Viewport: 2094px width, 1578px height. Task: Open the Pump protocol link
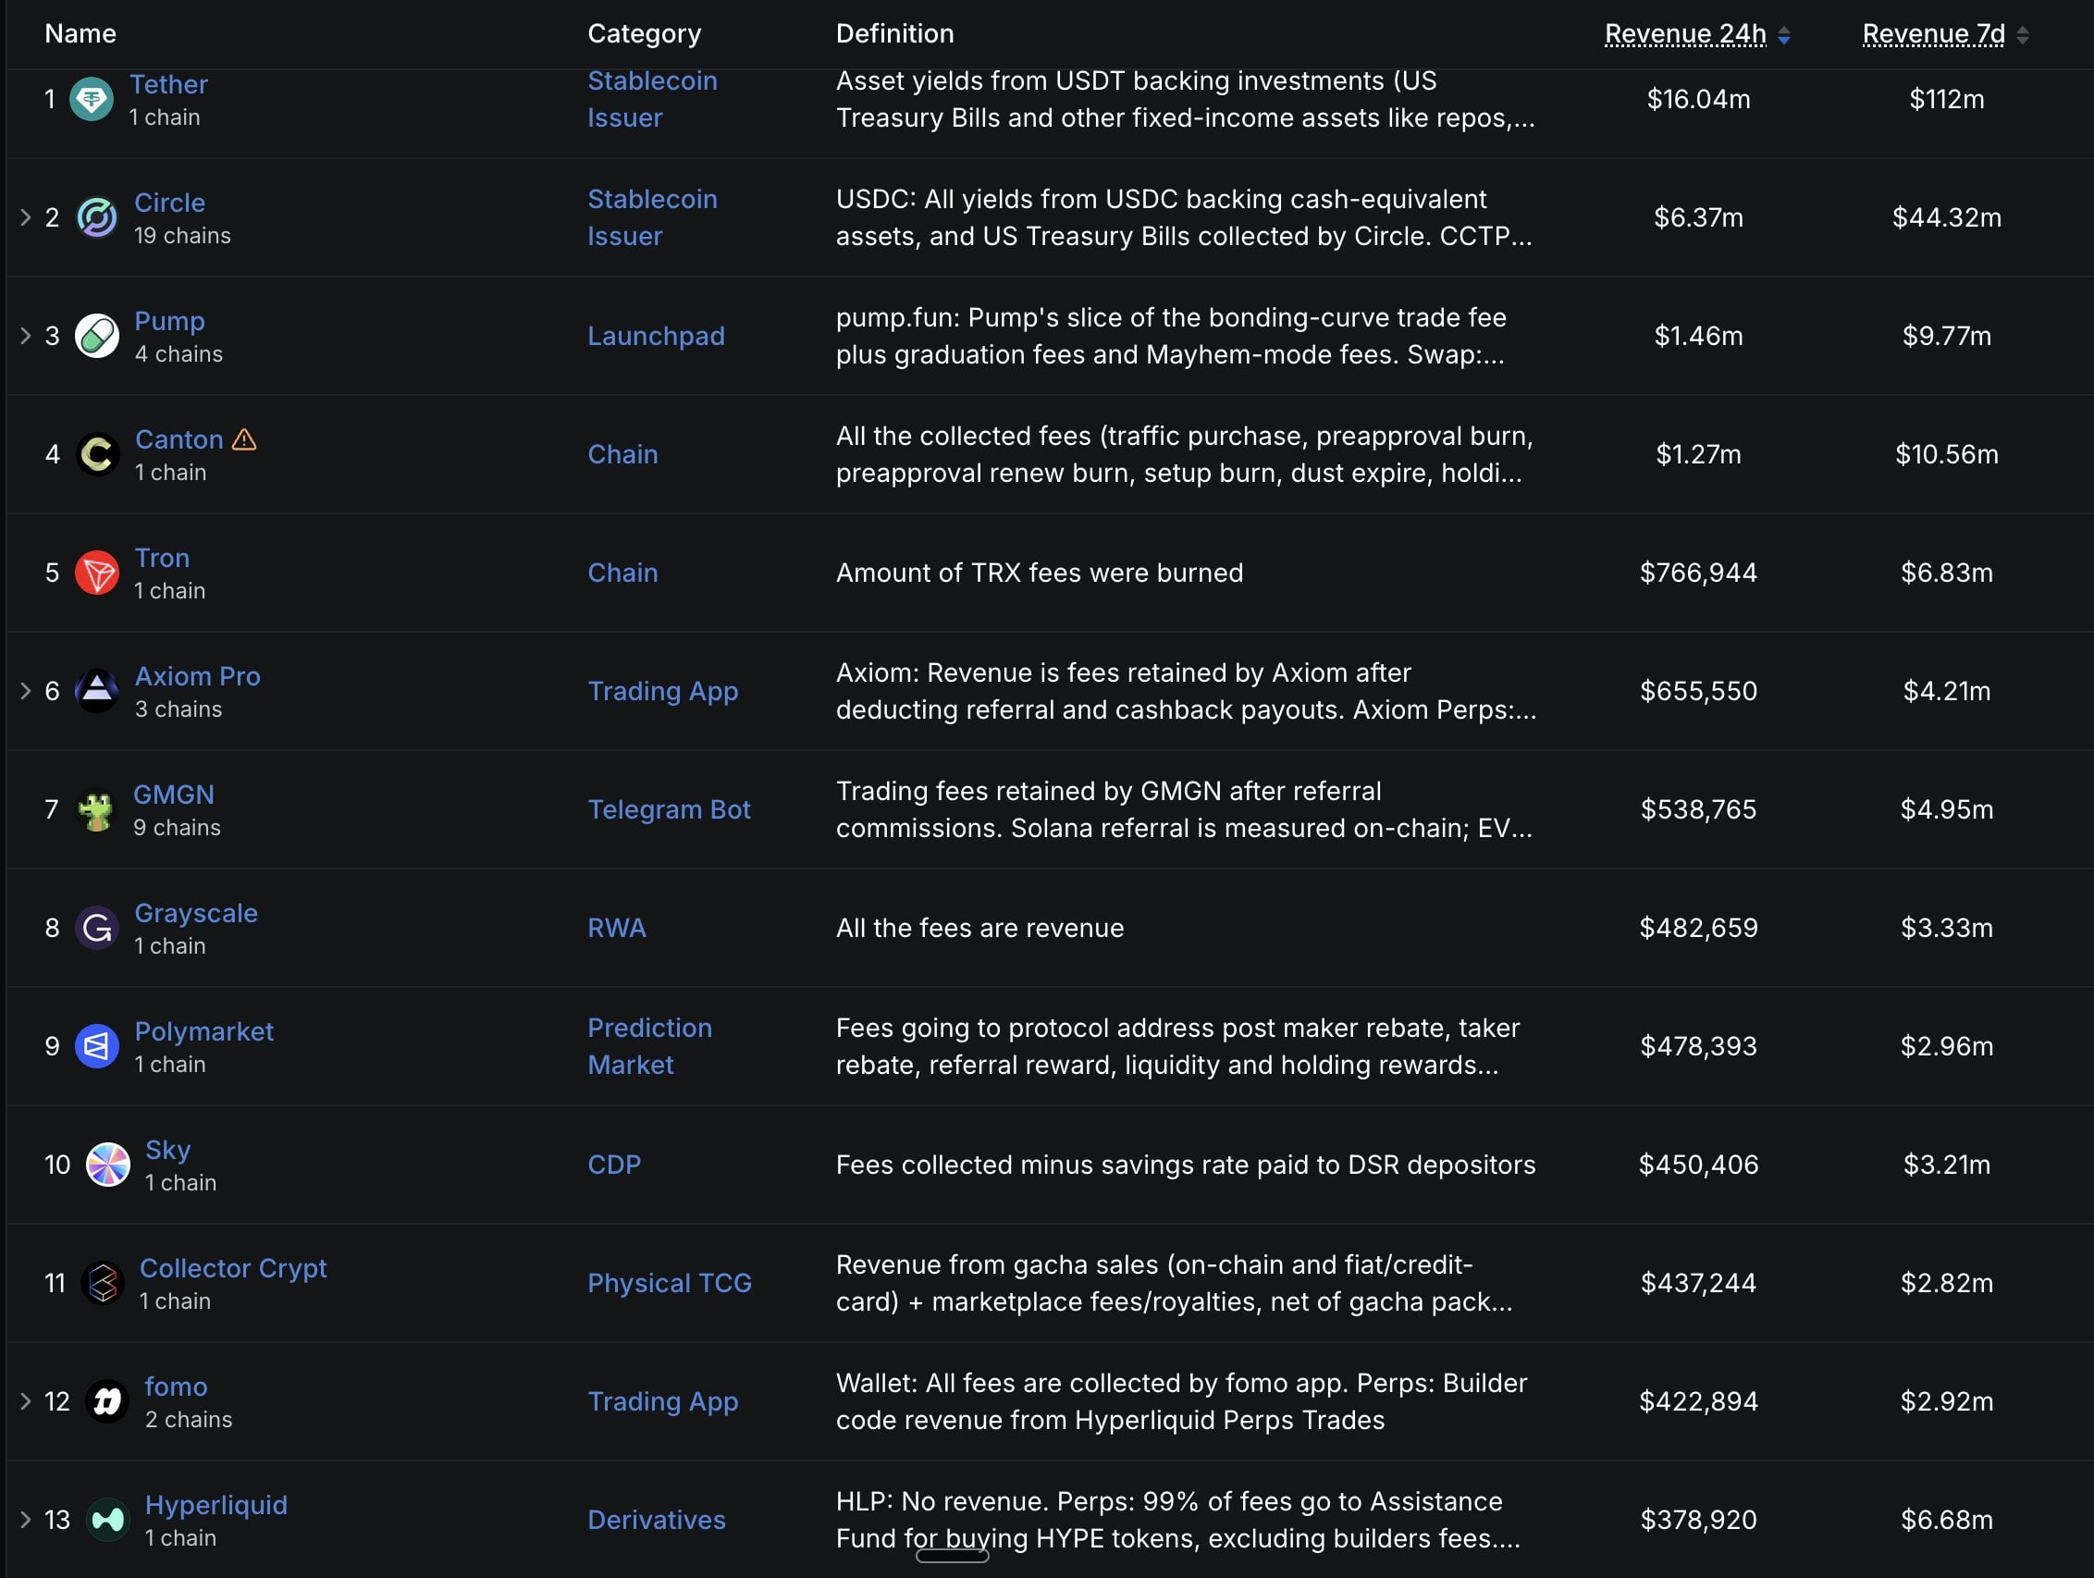coord(169,321)
